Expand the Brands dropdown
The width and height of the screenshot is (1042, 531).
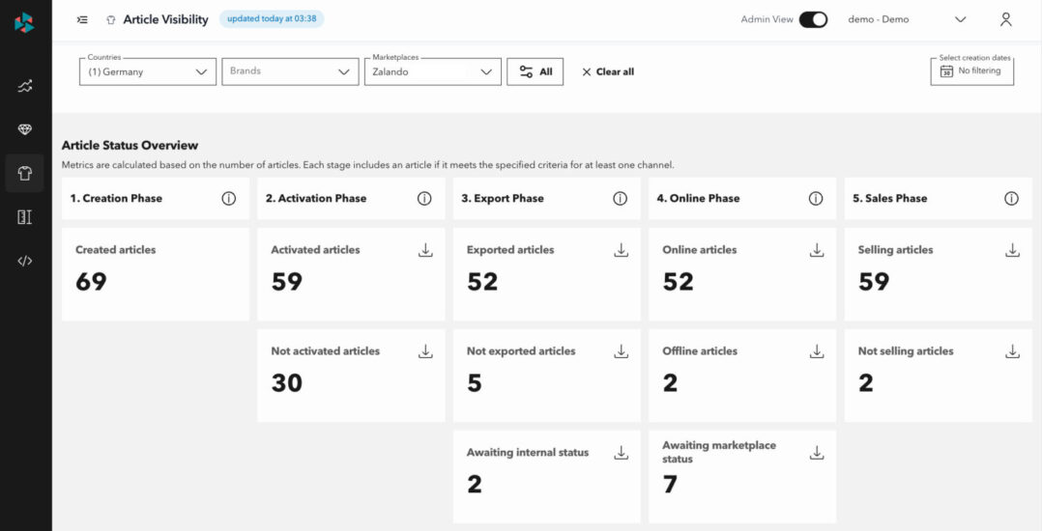coord(290,71)
